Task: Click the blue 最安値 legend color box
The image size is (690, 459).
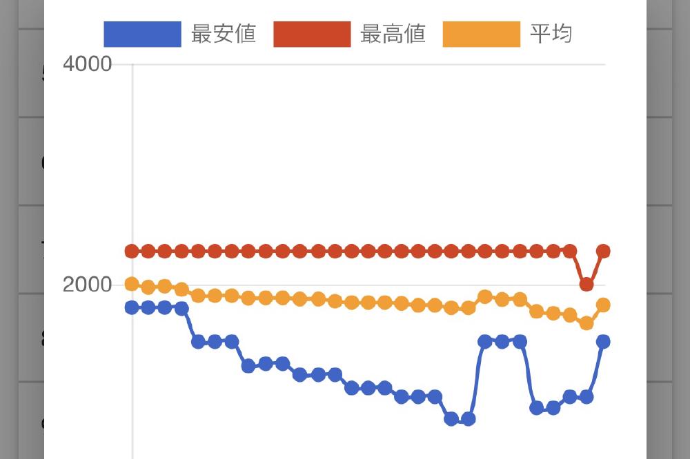Action: pos(142,34)
